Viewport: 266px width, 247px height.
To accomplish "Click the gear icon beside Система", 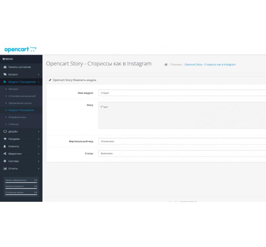I will tap(5, 161).
